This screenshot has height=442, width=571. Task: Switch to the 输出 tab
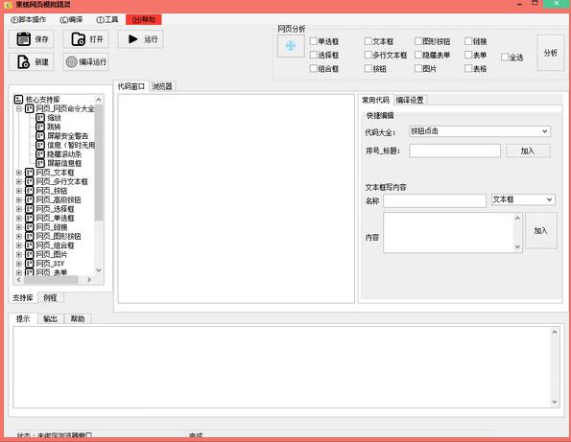click(50, 318)
